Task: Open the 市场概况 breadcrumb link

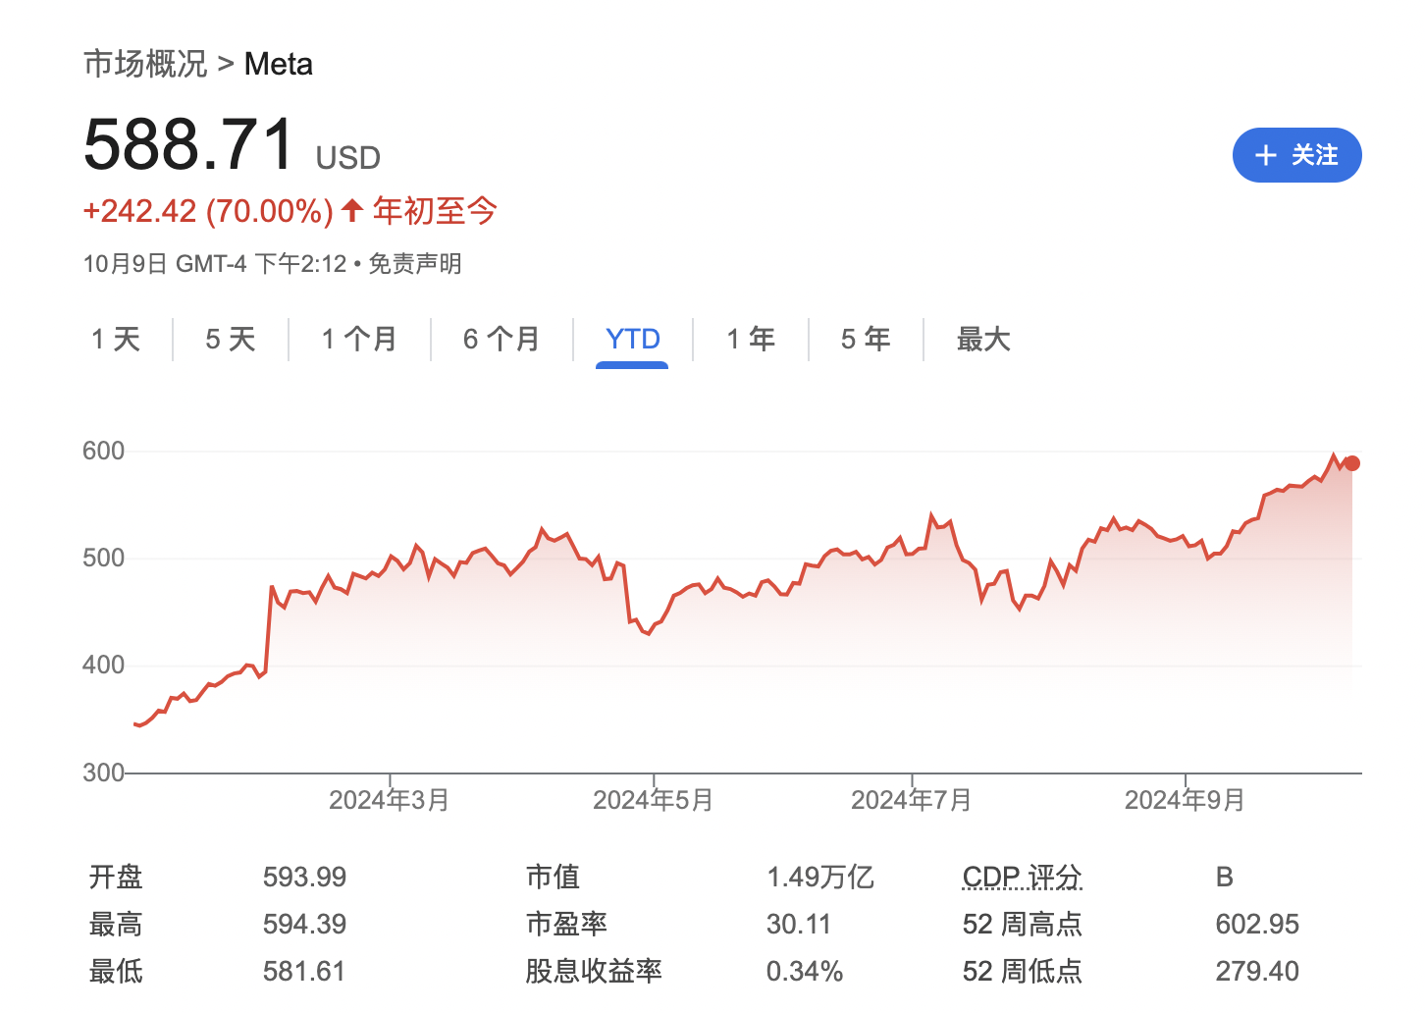Action: click(x=145, y=64)
